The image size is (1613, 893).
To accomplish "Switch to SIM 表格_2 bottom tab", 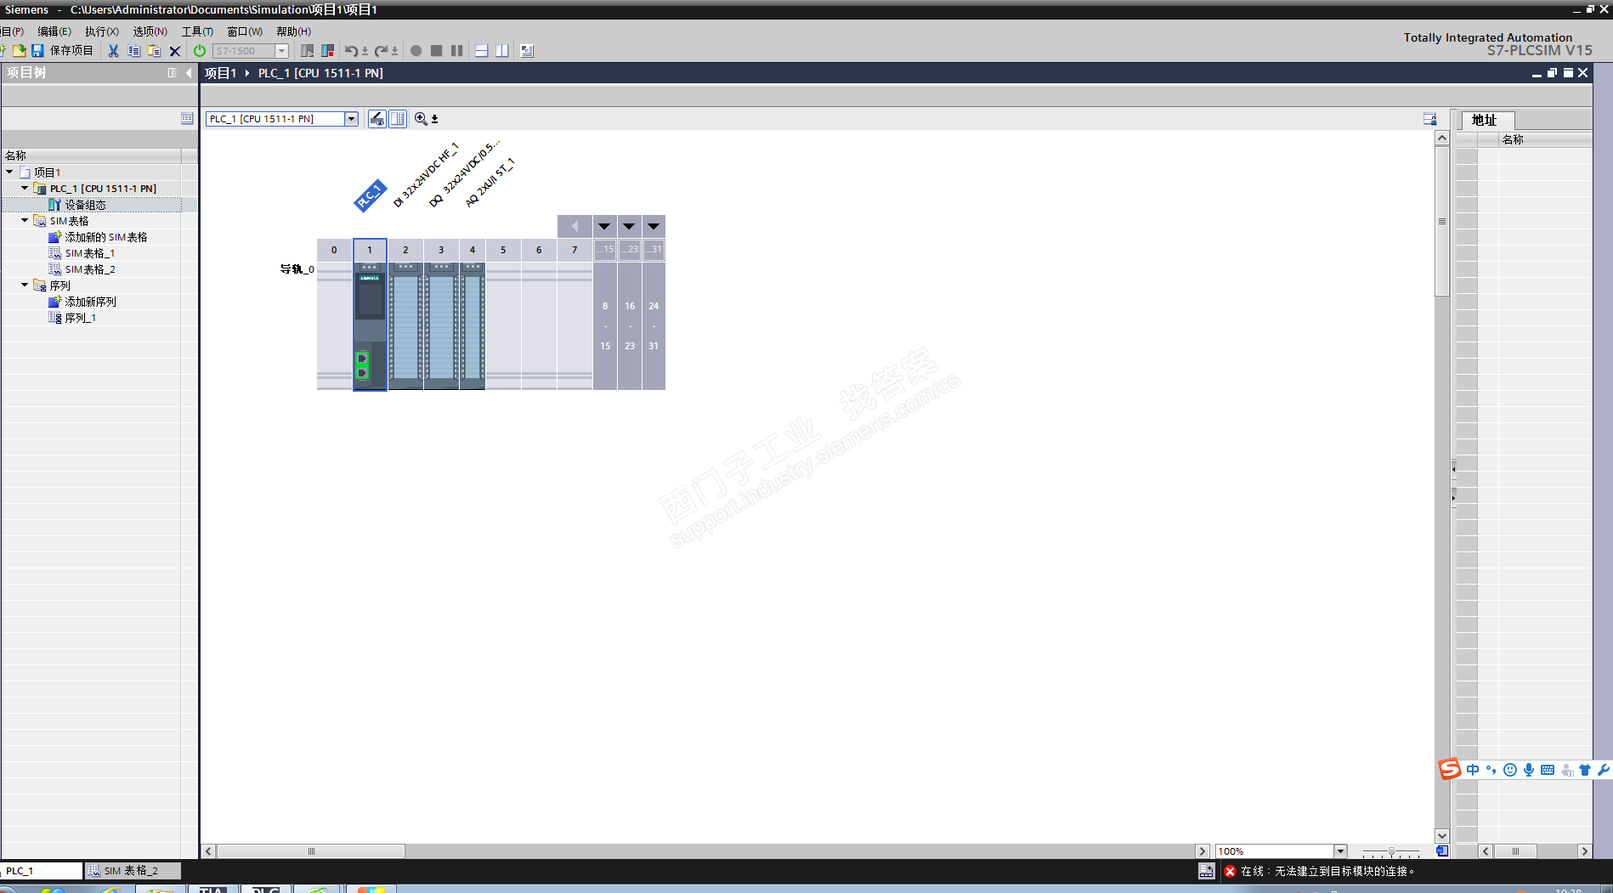I will [x=132, y=871].
